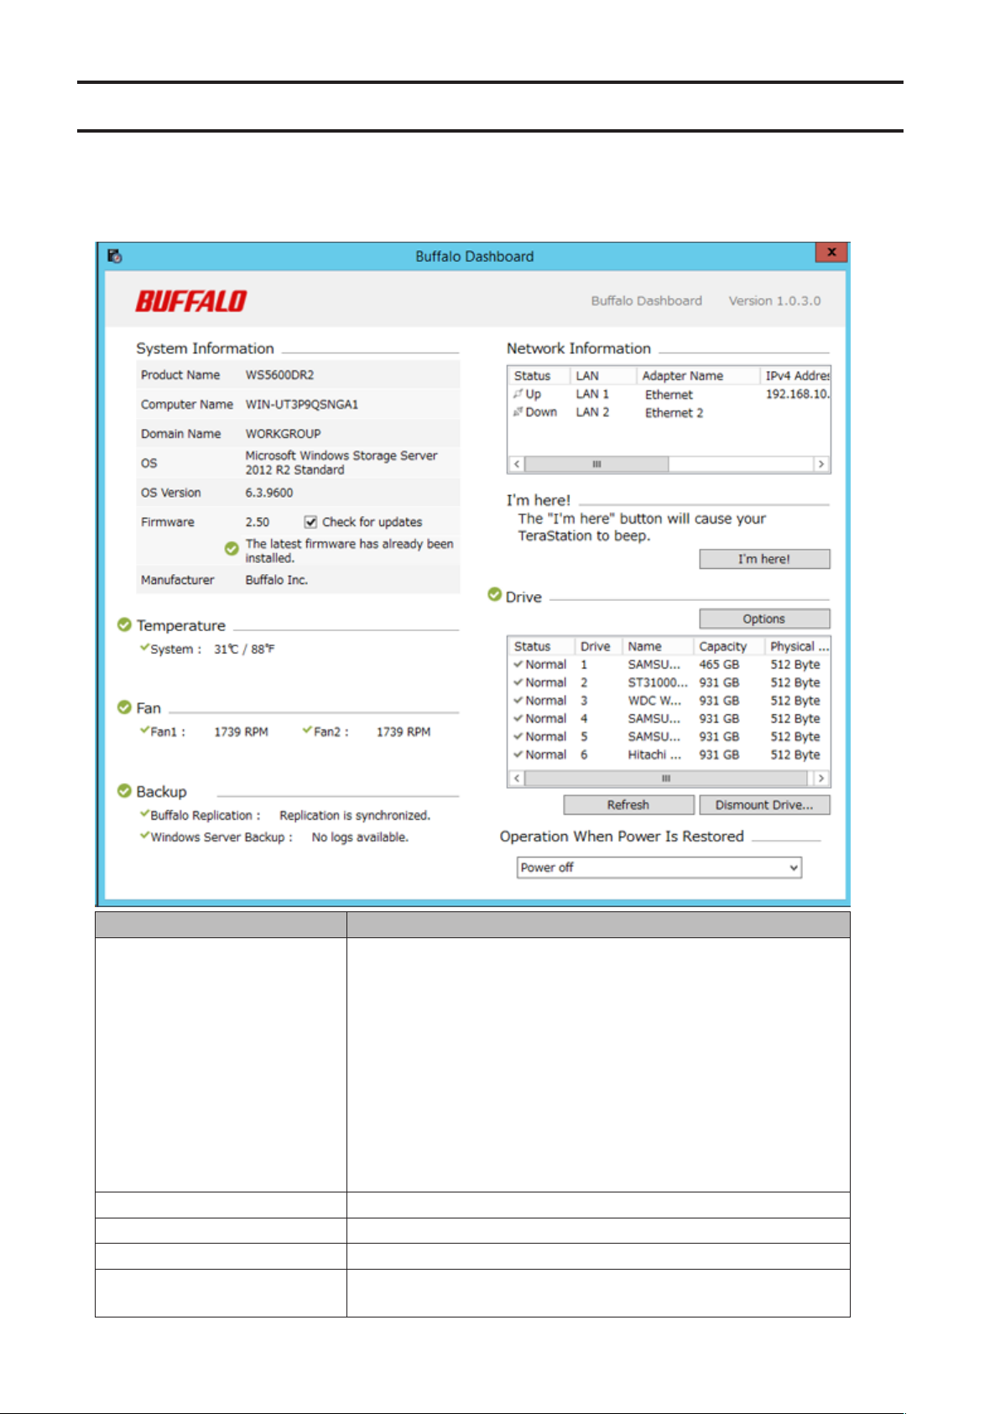This screenshot has height=1414, width=1000.
Task: Click the No logs available status text
Action: click(x=360, y=837)
